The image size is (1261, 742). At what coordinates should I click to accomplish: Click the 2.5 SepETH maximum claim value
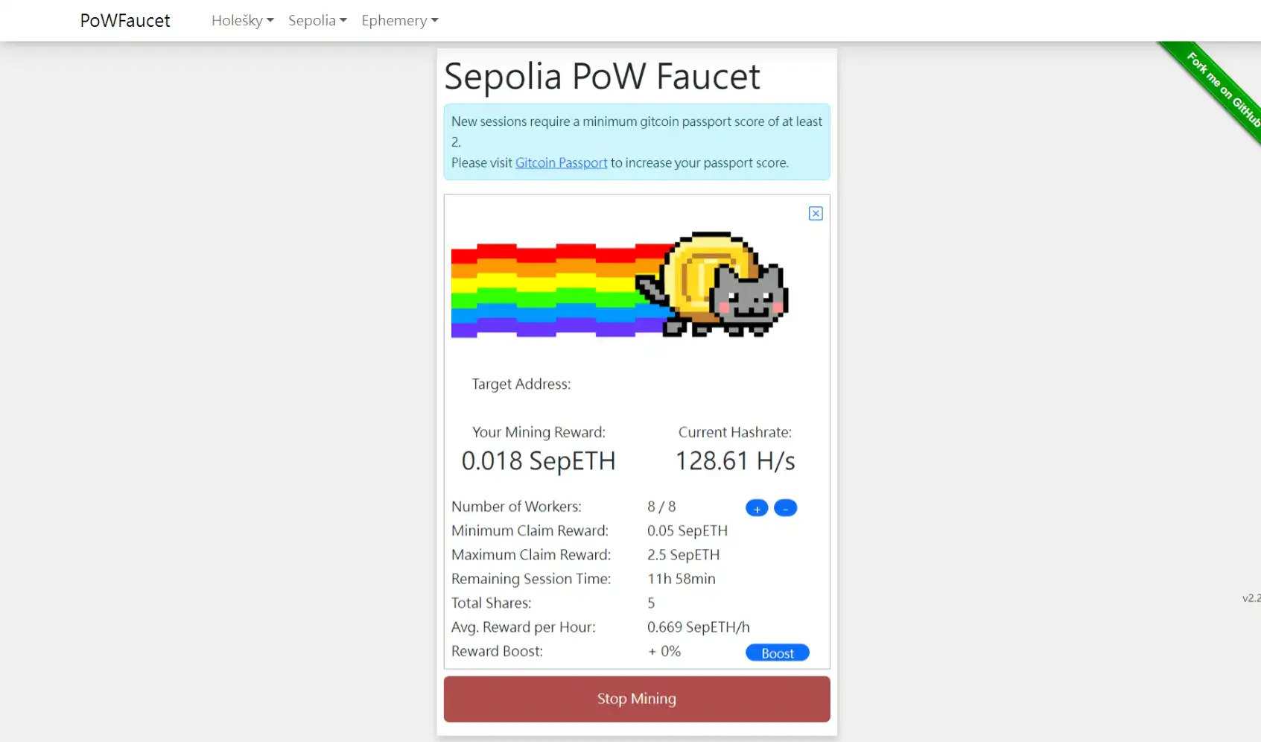tap(684, 554)
